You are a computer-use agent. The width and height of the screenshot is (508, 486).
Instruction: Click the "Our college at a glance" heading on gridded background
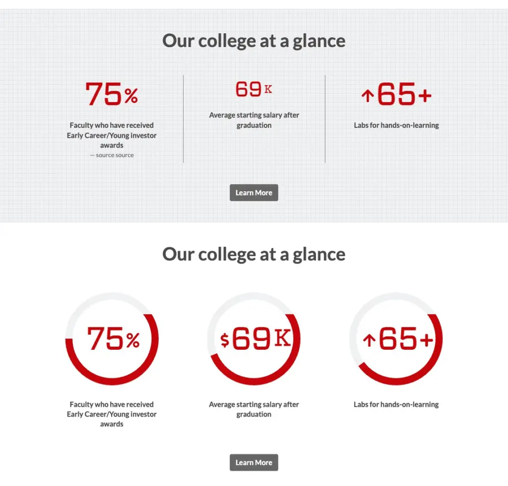click(x=254, y=41)
